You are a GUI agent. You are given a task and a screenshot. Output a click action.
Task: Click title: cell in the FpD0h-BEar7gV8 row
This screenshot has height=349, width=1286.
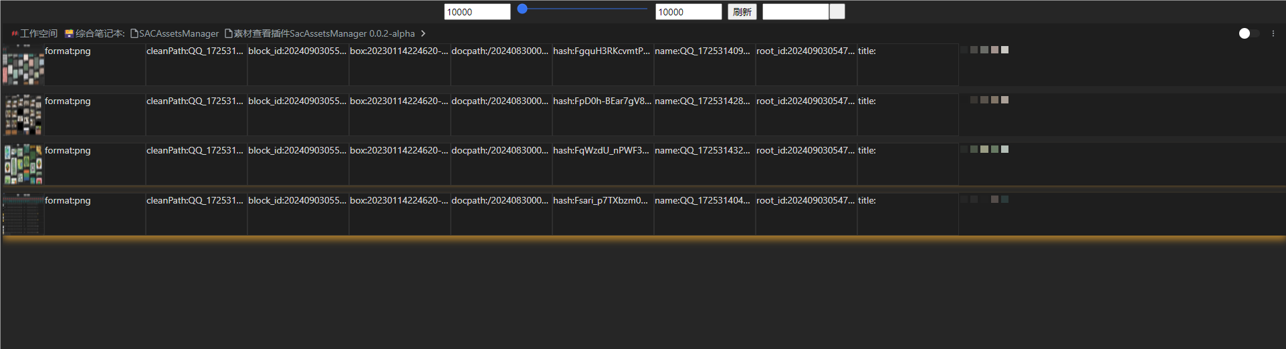[x=908, y=115]
